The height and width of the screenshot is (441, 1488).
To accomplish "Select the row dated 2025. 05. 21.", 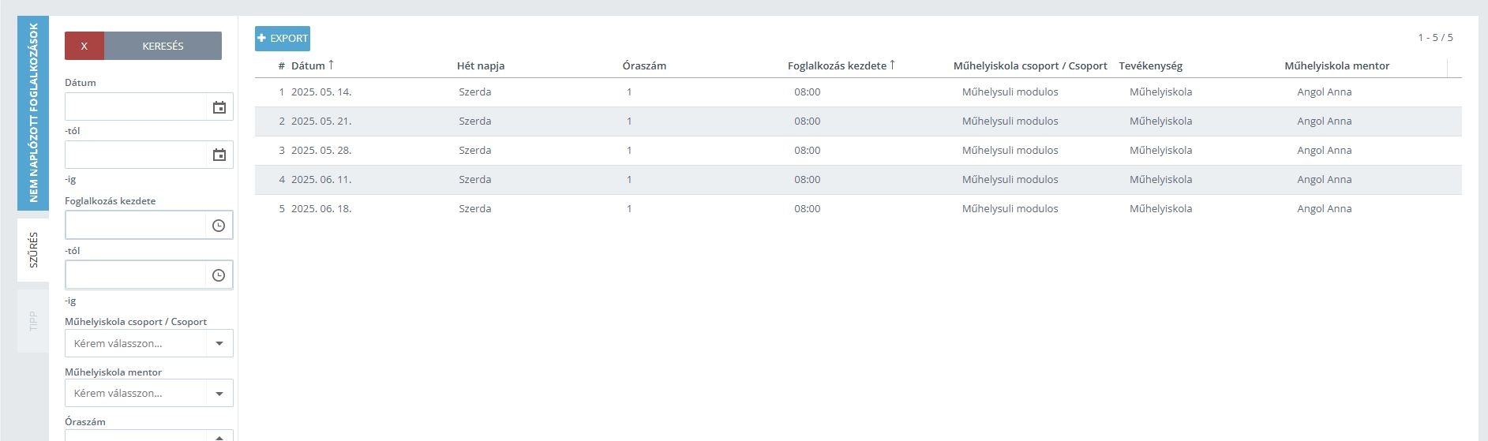I will pyautogui.click(x=858, y=121).
